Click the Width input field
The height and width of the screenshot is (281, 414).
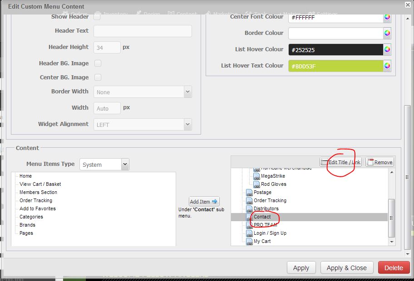tap(107, 108)
